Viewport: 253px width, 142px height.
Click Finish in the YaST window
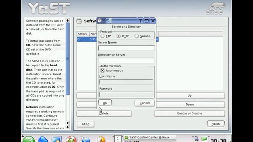coord(215,124)
